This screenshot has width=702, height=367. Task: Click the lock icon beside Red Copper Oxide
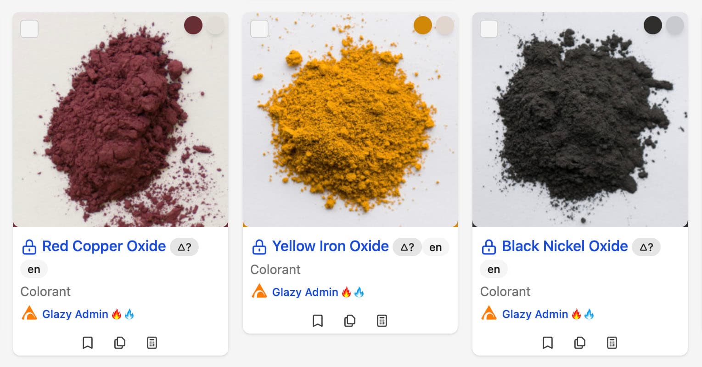[29, 246]
